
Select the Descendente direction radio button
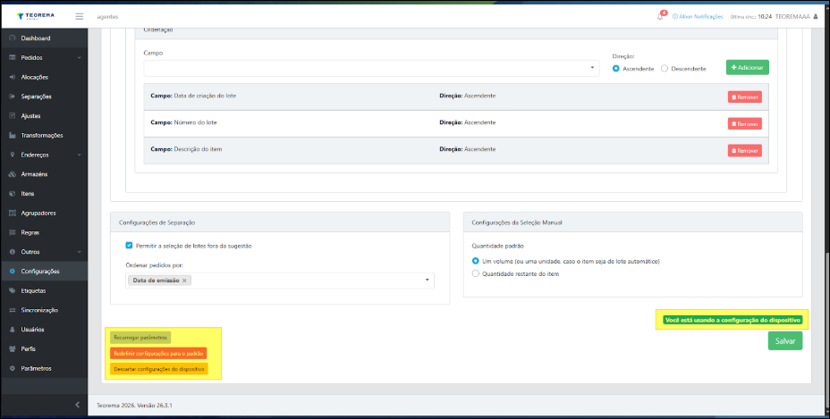[x=665, y=68]
